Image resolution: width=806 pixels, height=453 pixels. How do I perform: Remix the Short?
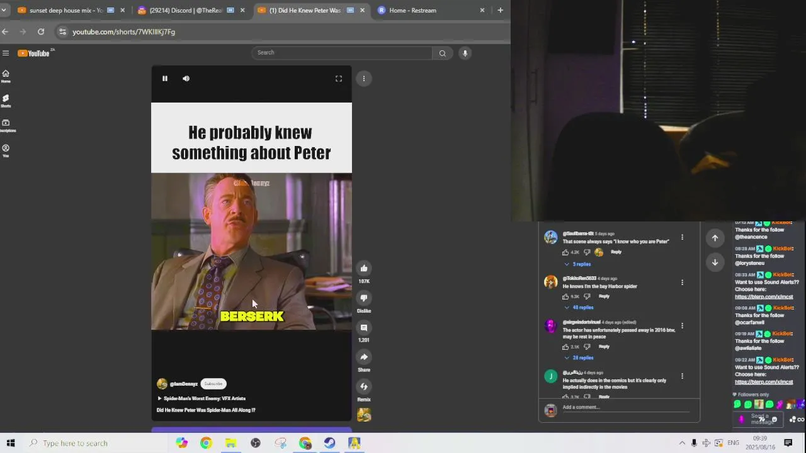[x=364, y=387]
